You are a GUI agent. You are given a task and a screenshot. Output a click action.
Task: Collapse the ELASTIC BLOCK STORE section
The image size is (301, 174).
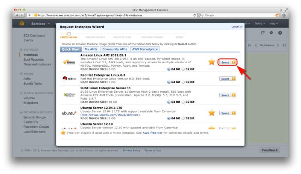point(21,93)
